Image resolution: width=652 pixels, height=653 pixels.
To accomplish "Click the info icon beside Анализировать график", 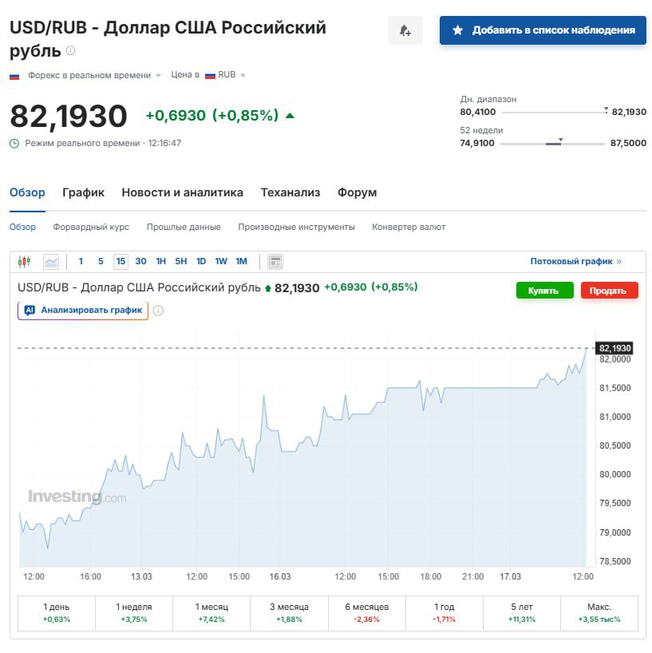I will click(158, 311).
